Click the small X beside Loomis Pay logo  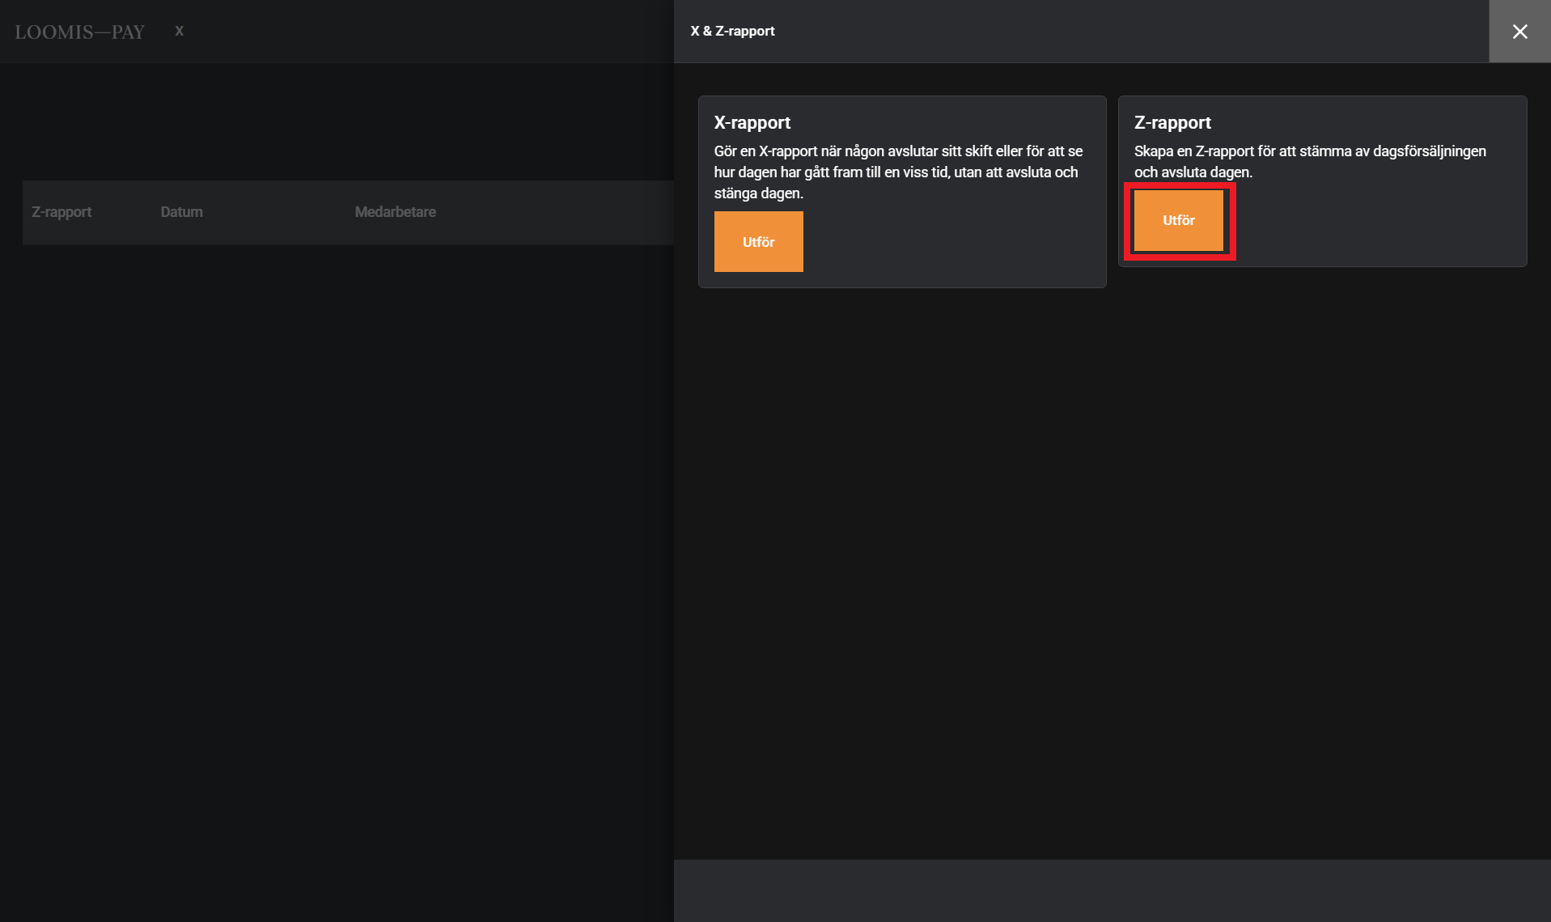click(x=179, y=31)
